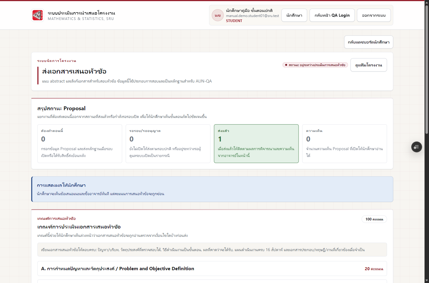The width and height of the screenshot is (429, 283).
Task: Click the "นักศึกษา" role button
Action: (294, 15)
